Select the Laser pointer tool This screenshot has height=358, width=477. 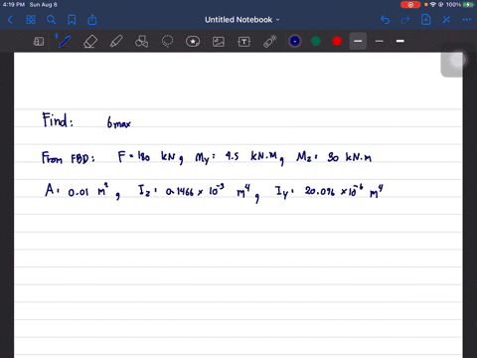(x=270, y=42)
